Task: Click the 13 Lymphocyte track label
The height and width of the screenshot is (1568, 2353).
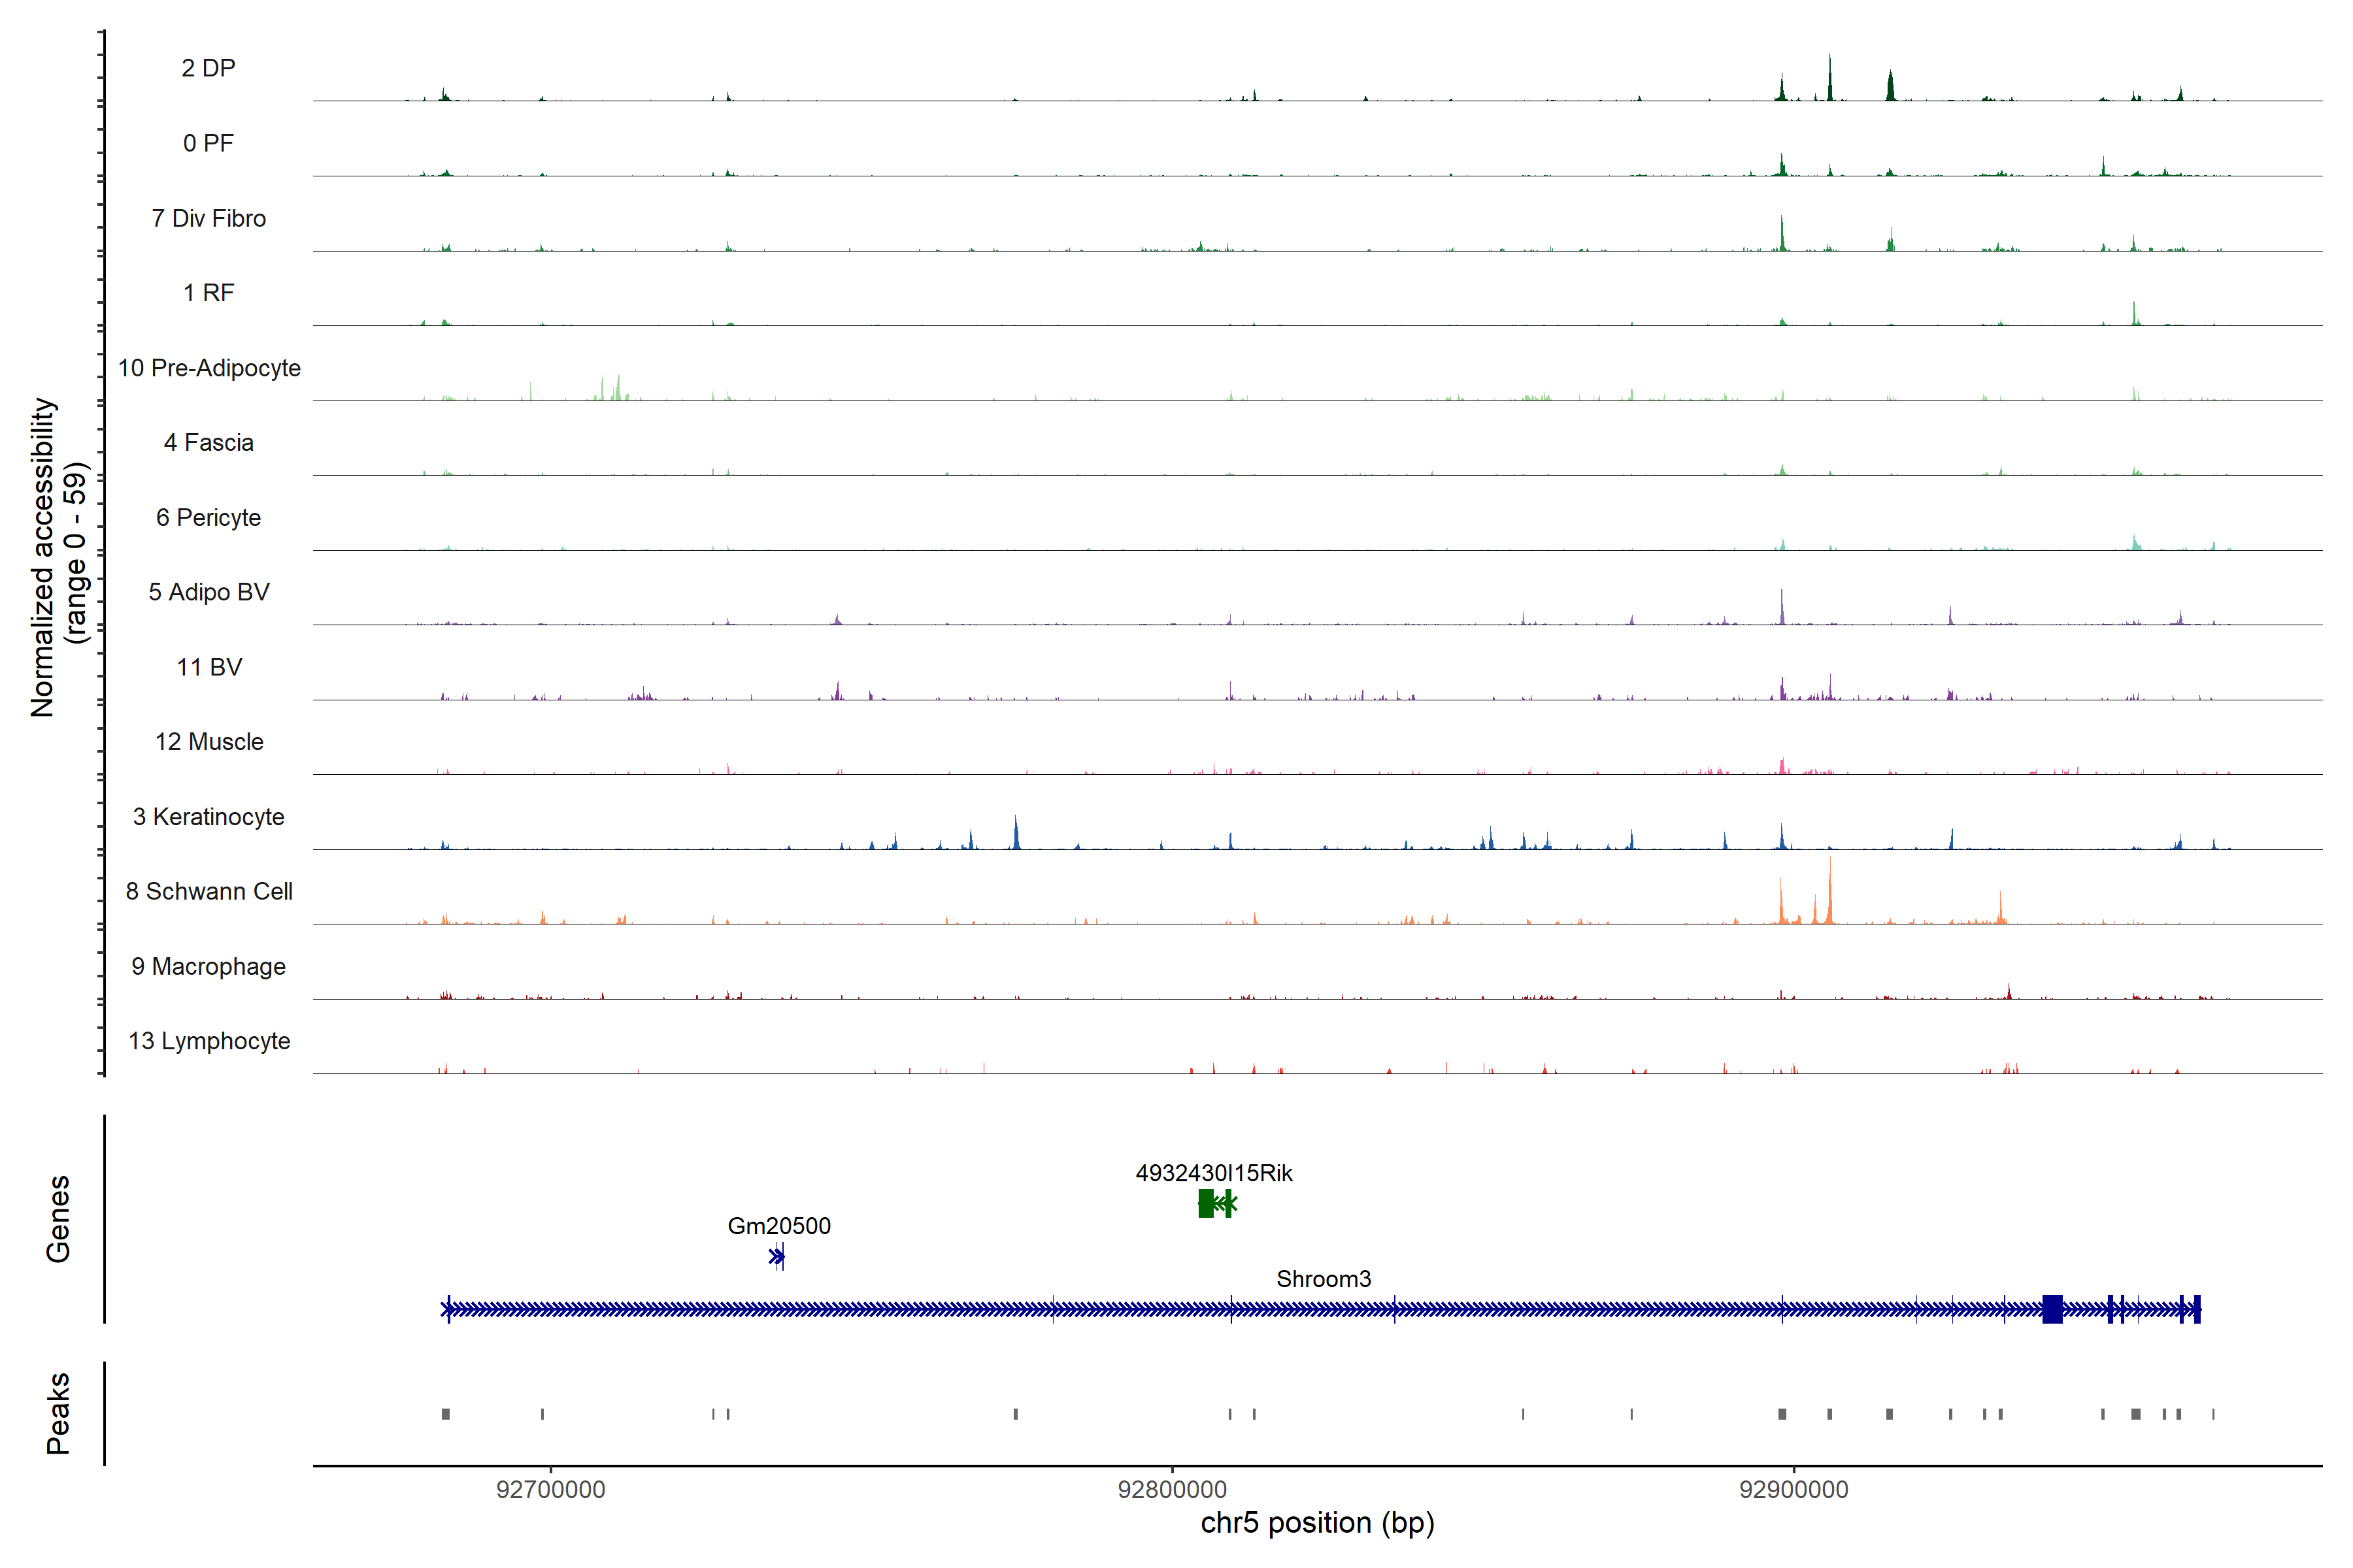Action: [x=209, y=1041]
